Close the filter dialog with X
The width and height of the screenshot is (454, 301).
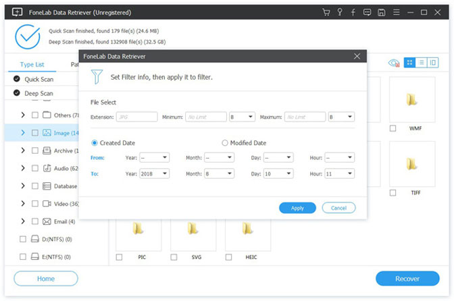[x=357, y=56]
